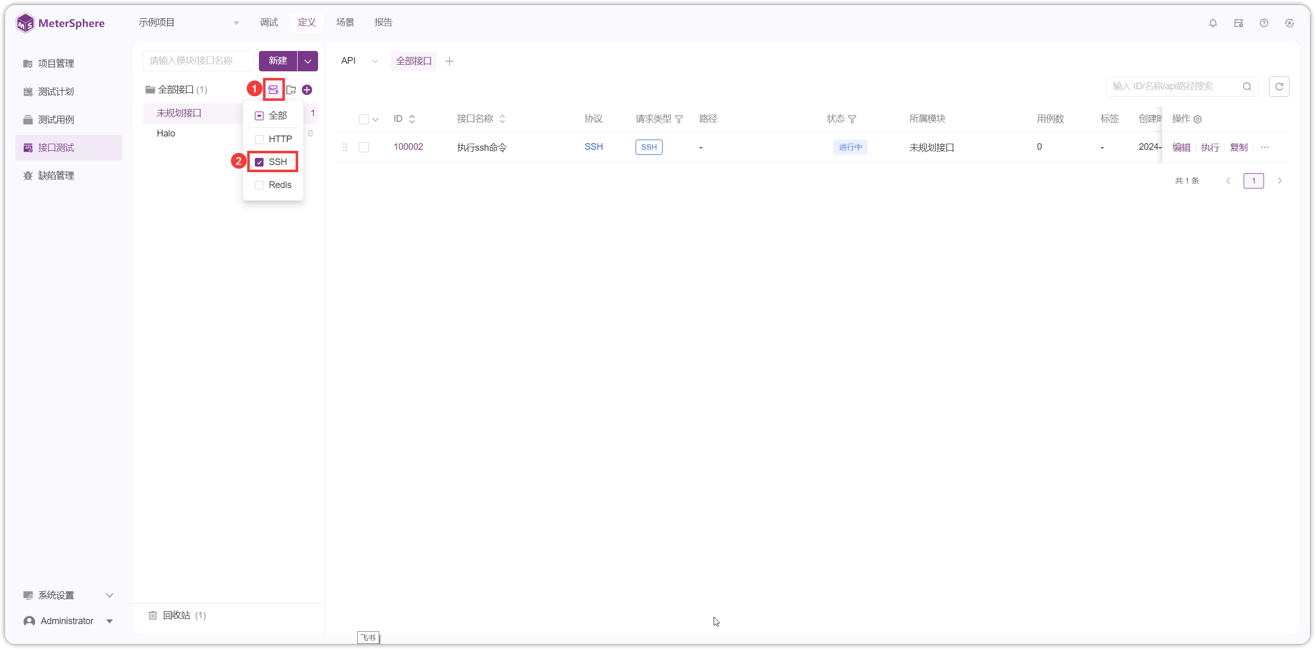Viewport: 1315px width, 649px height.
Task: Add a new tab with plus icon
Action: (449, 61)
